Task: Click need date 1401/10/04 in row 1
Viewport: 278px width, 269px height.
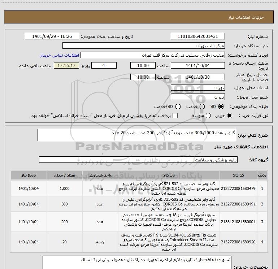Action: pos(29,188)
